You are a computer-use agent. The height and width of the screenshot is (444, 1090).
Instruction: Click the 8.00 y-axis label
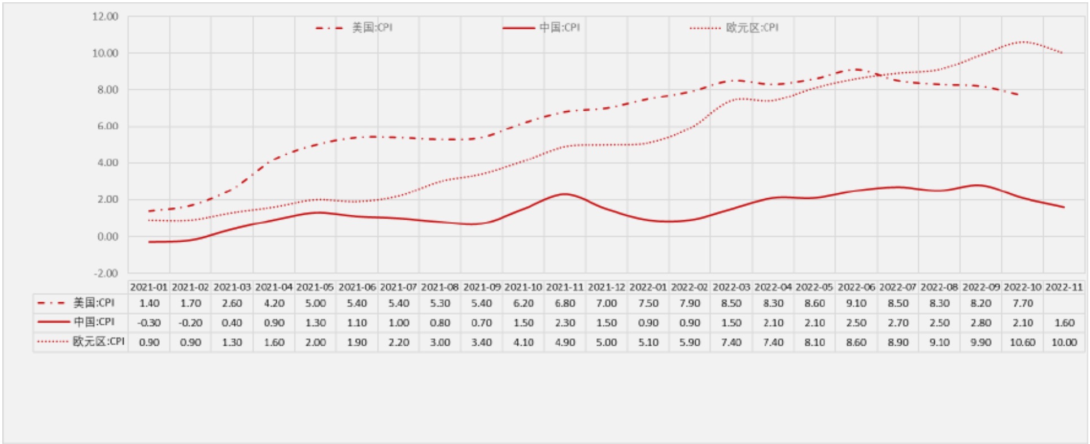pos(108,90)
